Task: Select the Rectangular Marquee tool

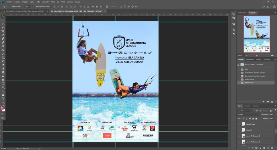Action: coord(3,20)
